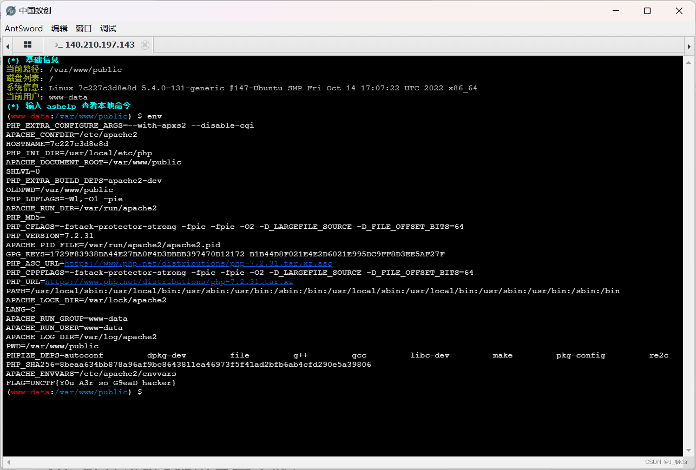Click the APACHE_RUN_GROUP=www-data line
The width and height of the screenshot is (696, 470).
67,319
